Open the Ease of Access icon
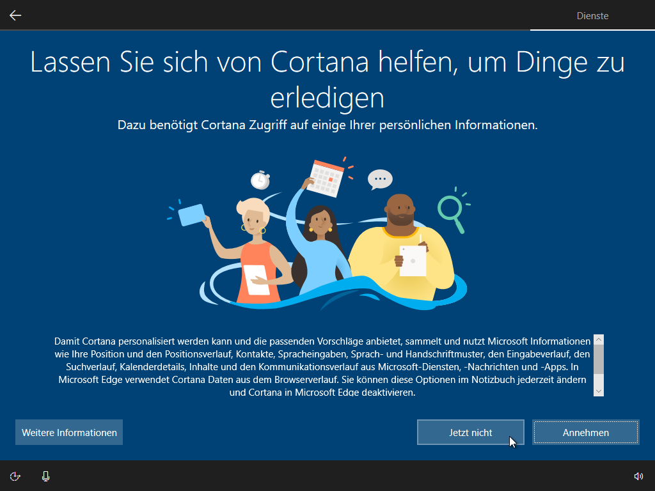 [x=15, y=476]
